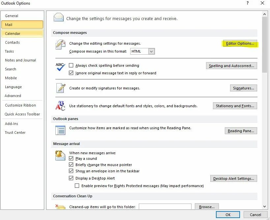270x220 pixels.
Task: Click the question mark help button
Action: 248,3
